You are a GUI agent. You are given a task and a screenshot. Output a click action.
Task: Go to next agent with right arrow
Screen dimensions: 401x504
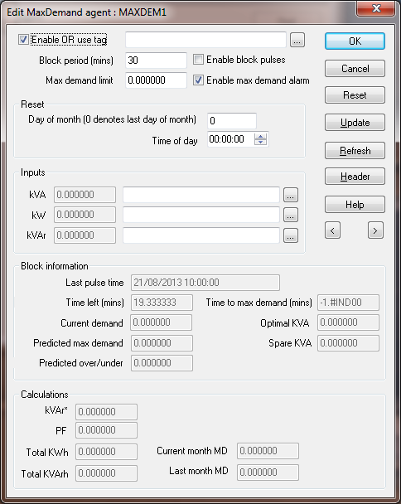click(375, 230)
